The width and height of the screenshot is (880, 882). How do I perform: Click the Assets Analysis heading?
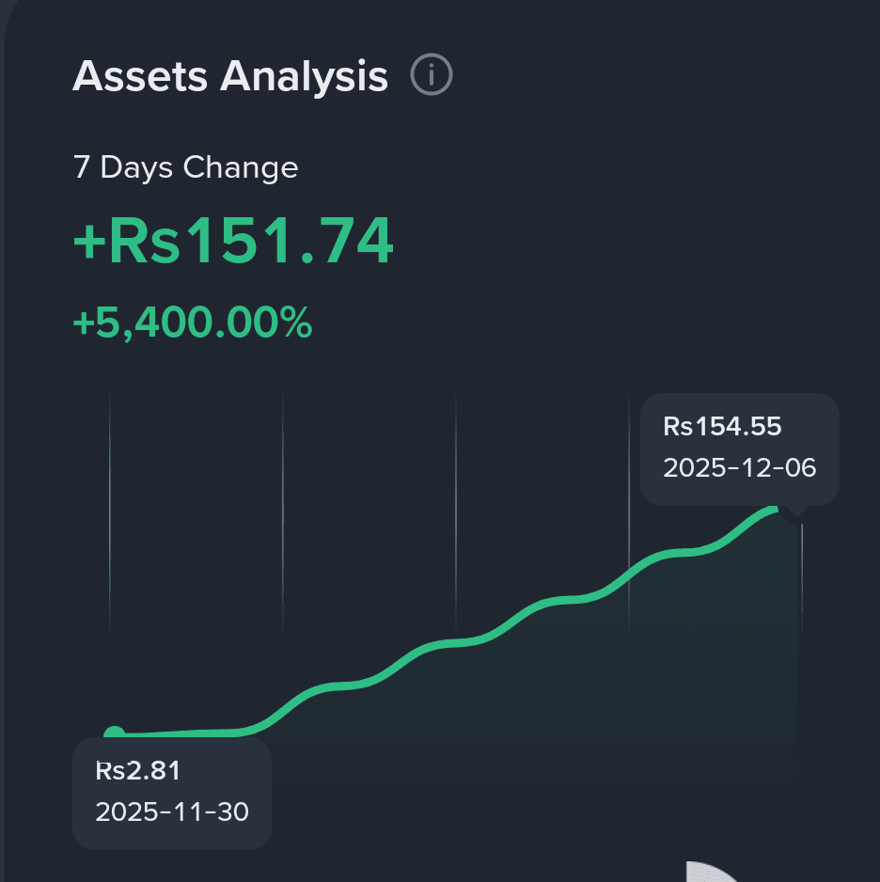tap(230, 76)
